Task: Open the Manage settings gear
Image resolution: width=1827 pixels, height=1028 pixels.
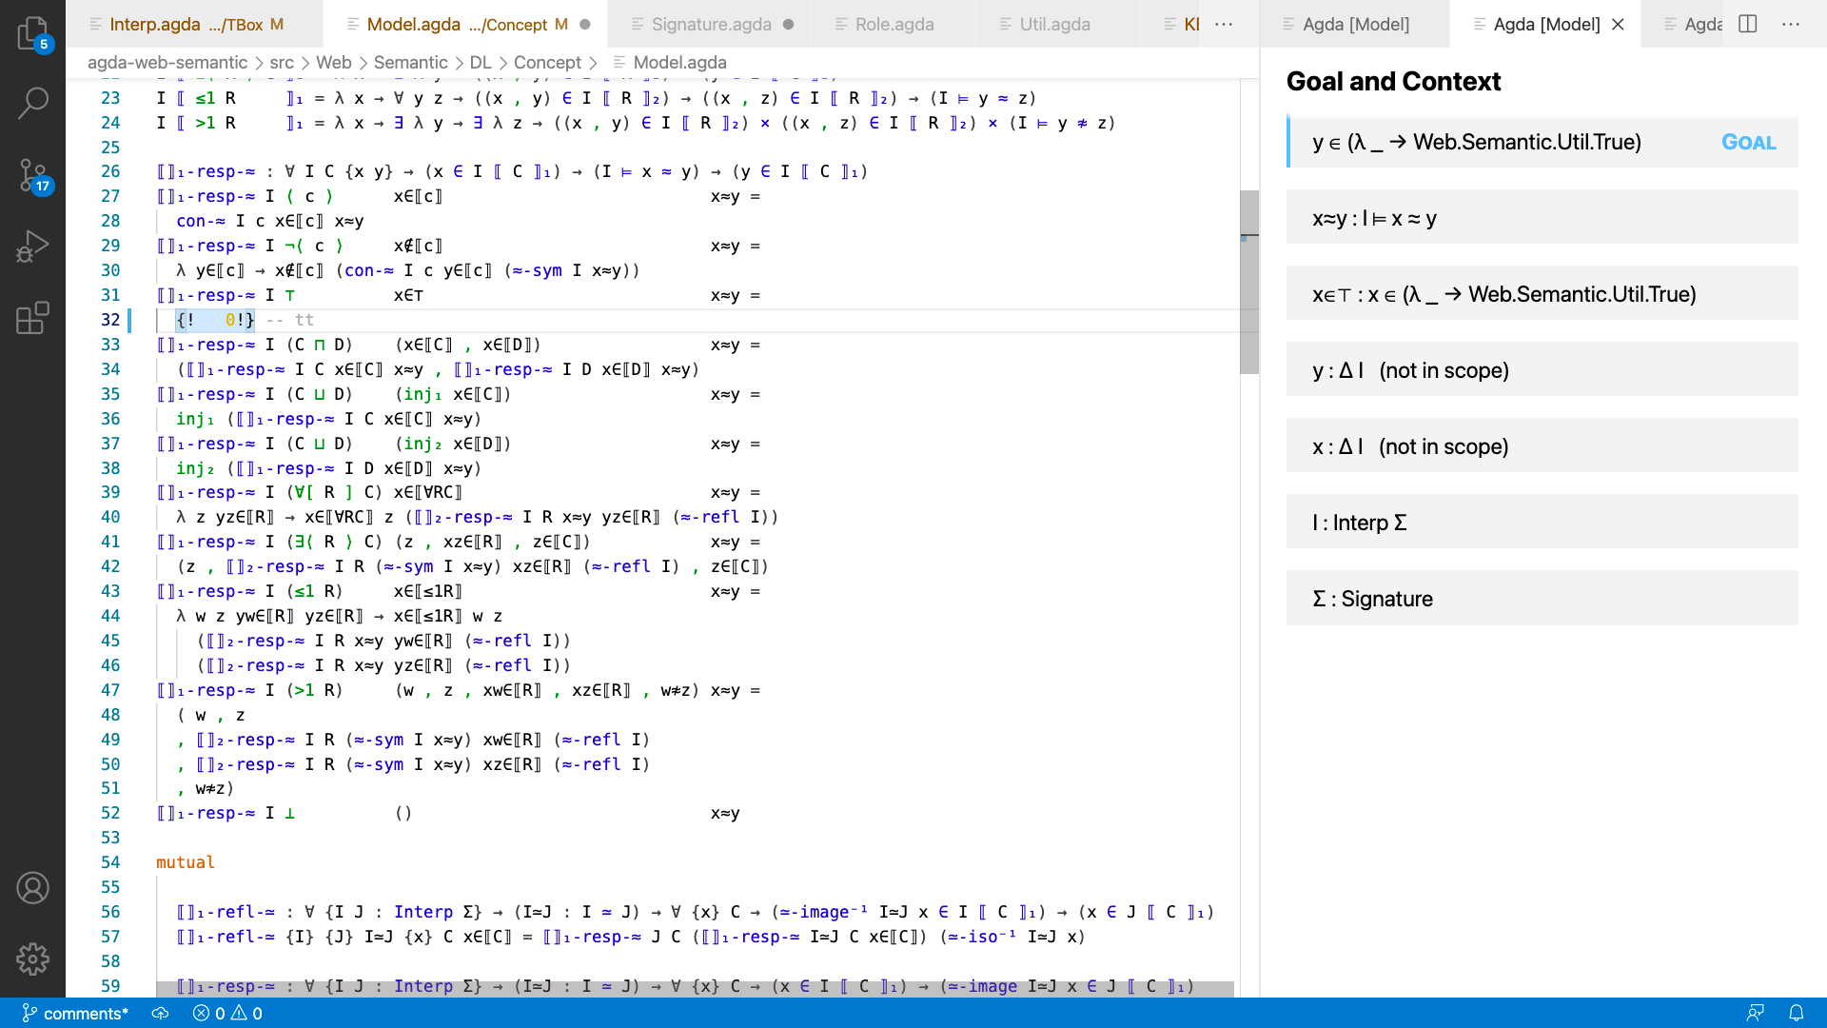Action: tap(33, 959)
